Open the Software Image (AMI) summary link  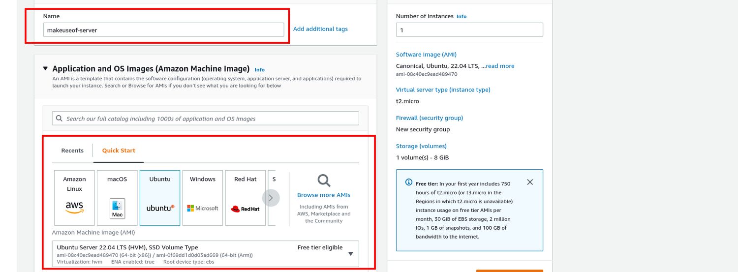tap(426, 55)
